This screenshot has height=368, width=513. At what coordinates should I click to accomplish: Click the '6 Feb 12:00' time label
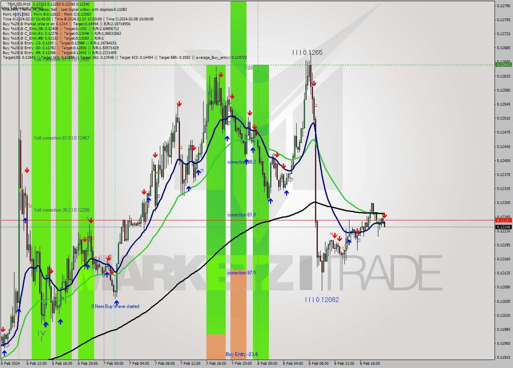(x=37, y=364)
